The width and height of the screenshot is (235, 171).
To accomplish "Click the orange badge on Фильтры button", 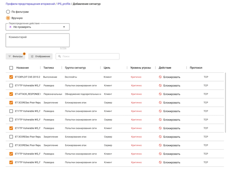I will 24,53.
